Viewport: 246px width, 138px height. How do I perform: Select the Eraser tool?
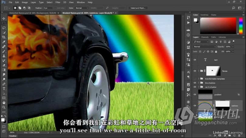4,65
